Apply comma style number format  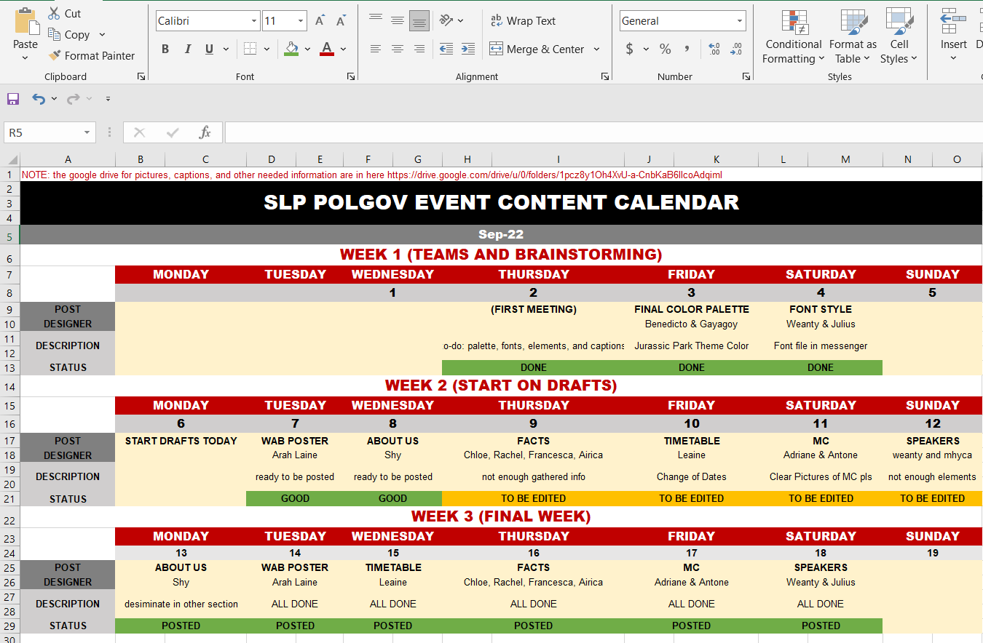coord(687,49)
